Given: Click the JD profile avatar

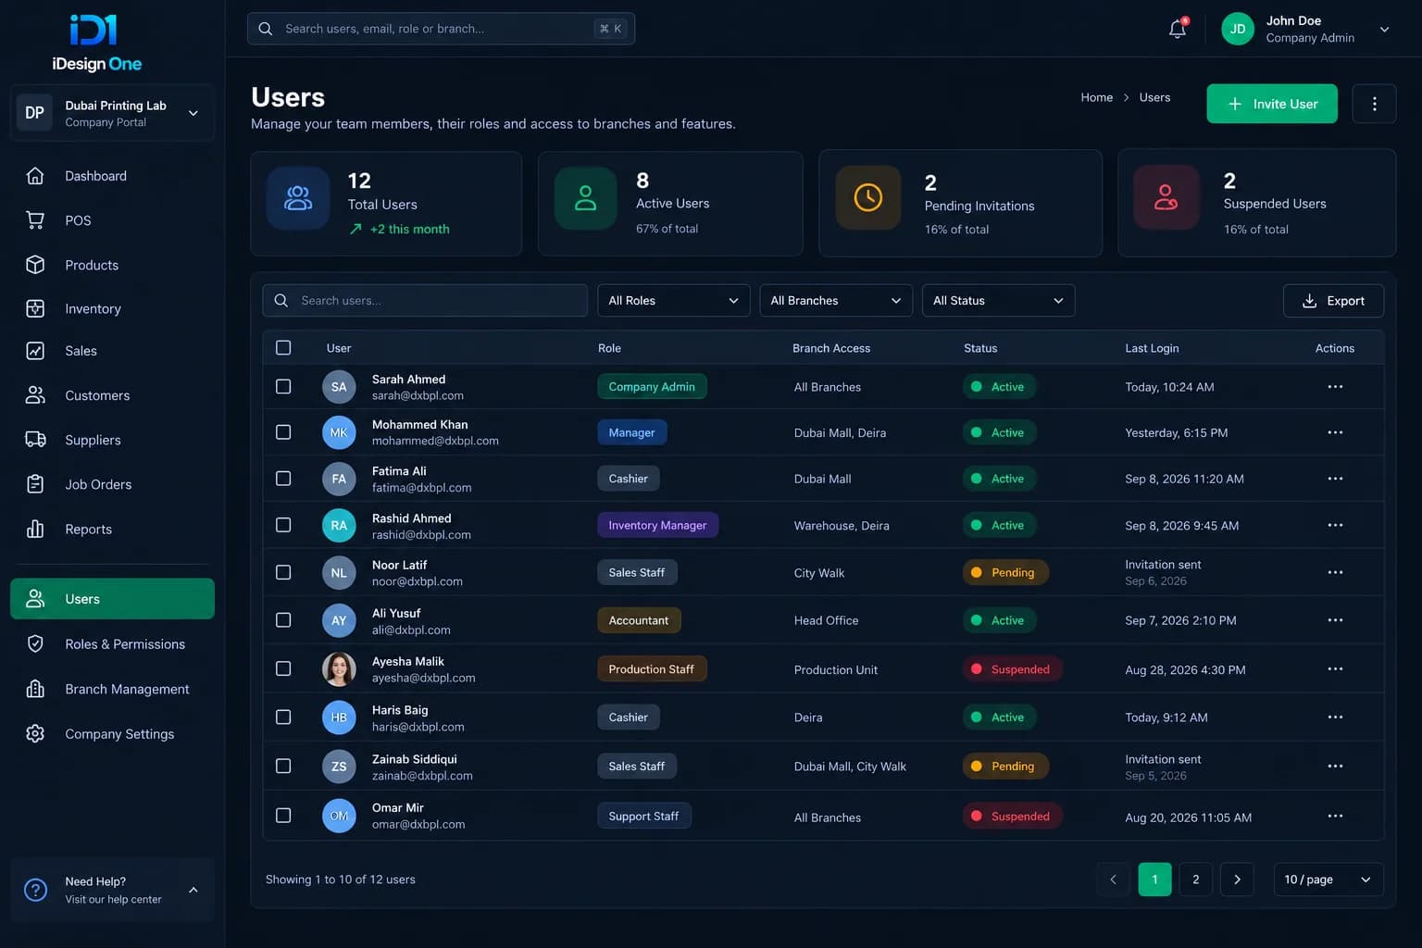Looking at the screenshot, I should (1238, 29).
